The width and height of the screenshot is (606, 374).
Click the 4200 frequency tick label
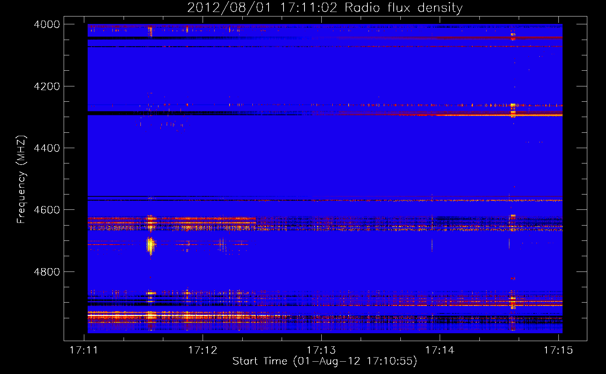click(x=47, y=86)
